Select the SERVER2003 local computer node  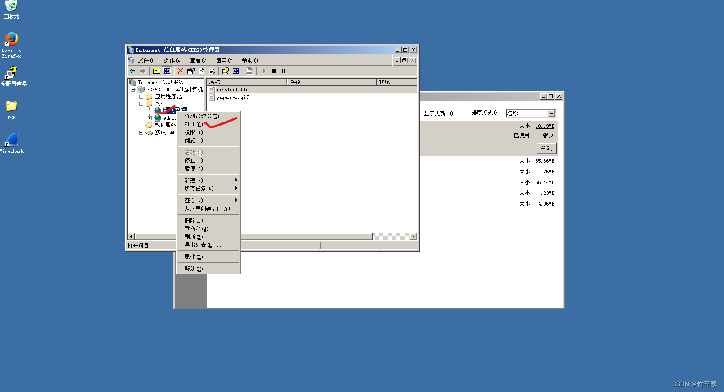[175, 89]
